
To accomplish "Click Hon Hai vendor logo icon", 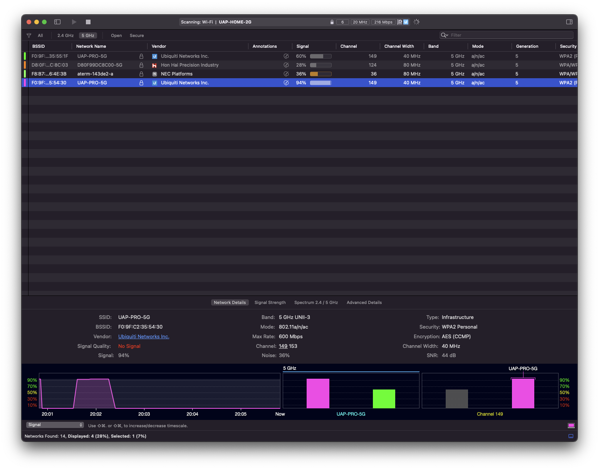I will point(154,65).
